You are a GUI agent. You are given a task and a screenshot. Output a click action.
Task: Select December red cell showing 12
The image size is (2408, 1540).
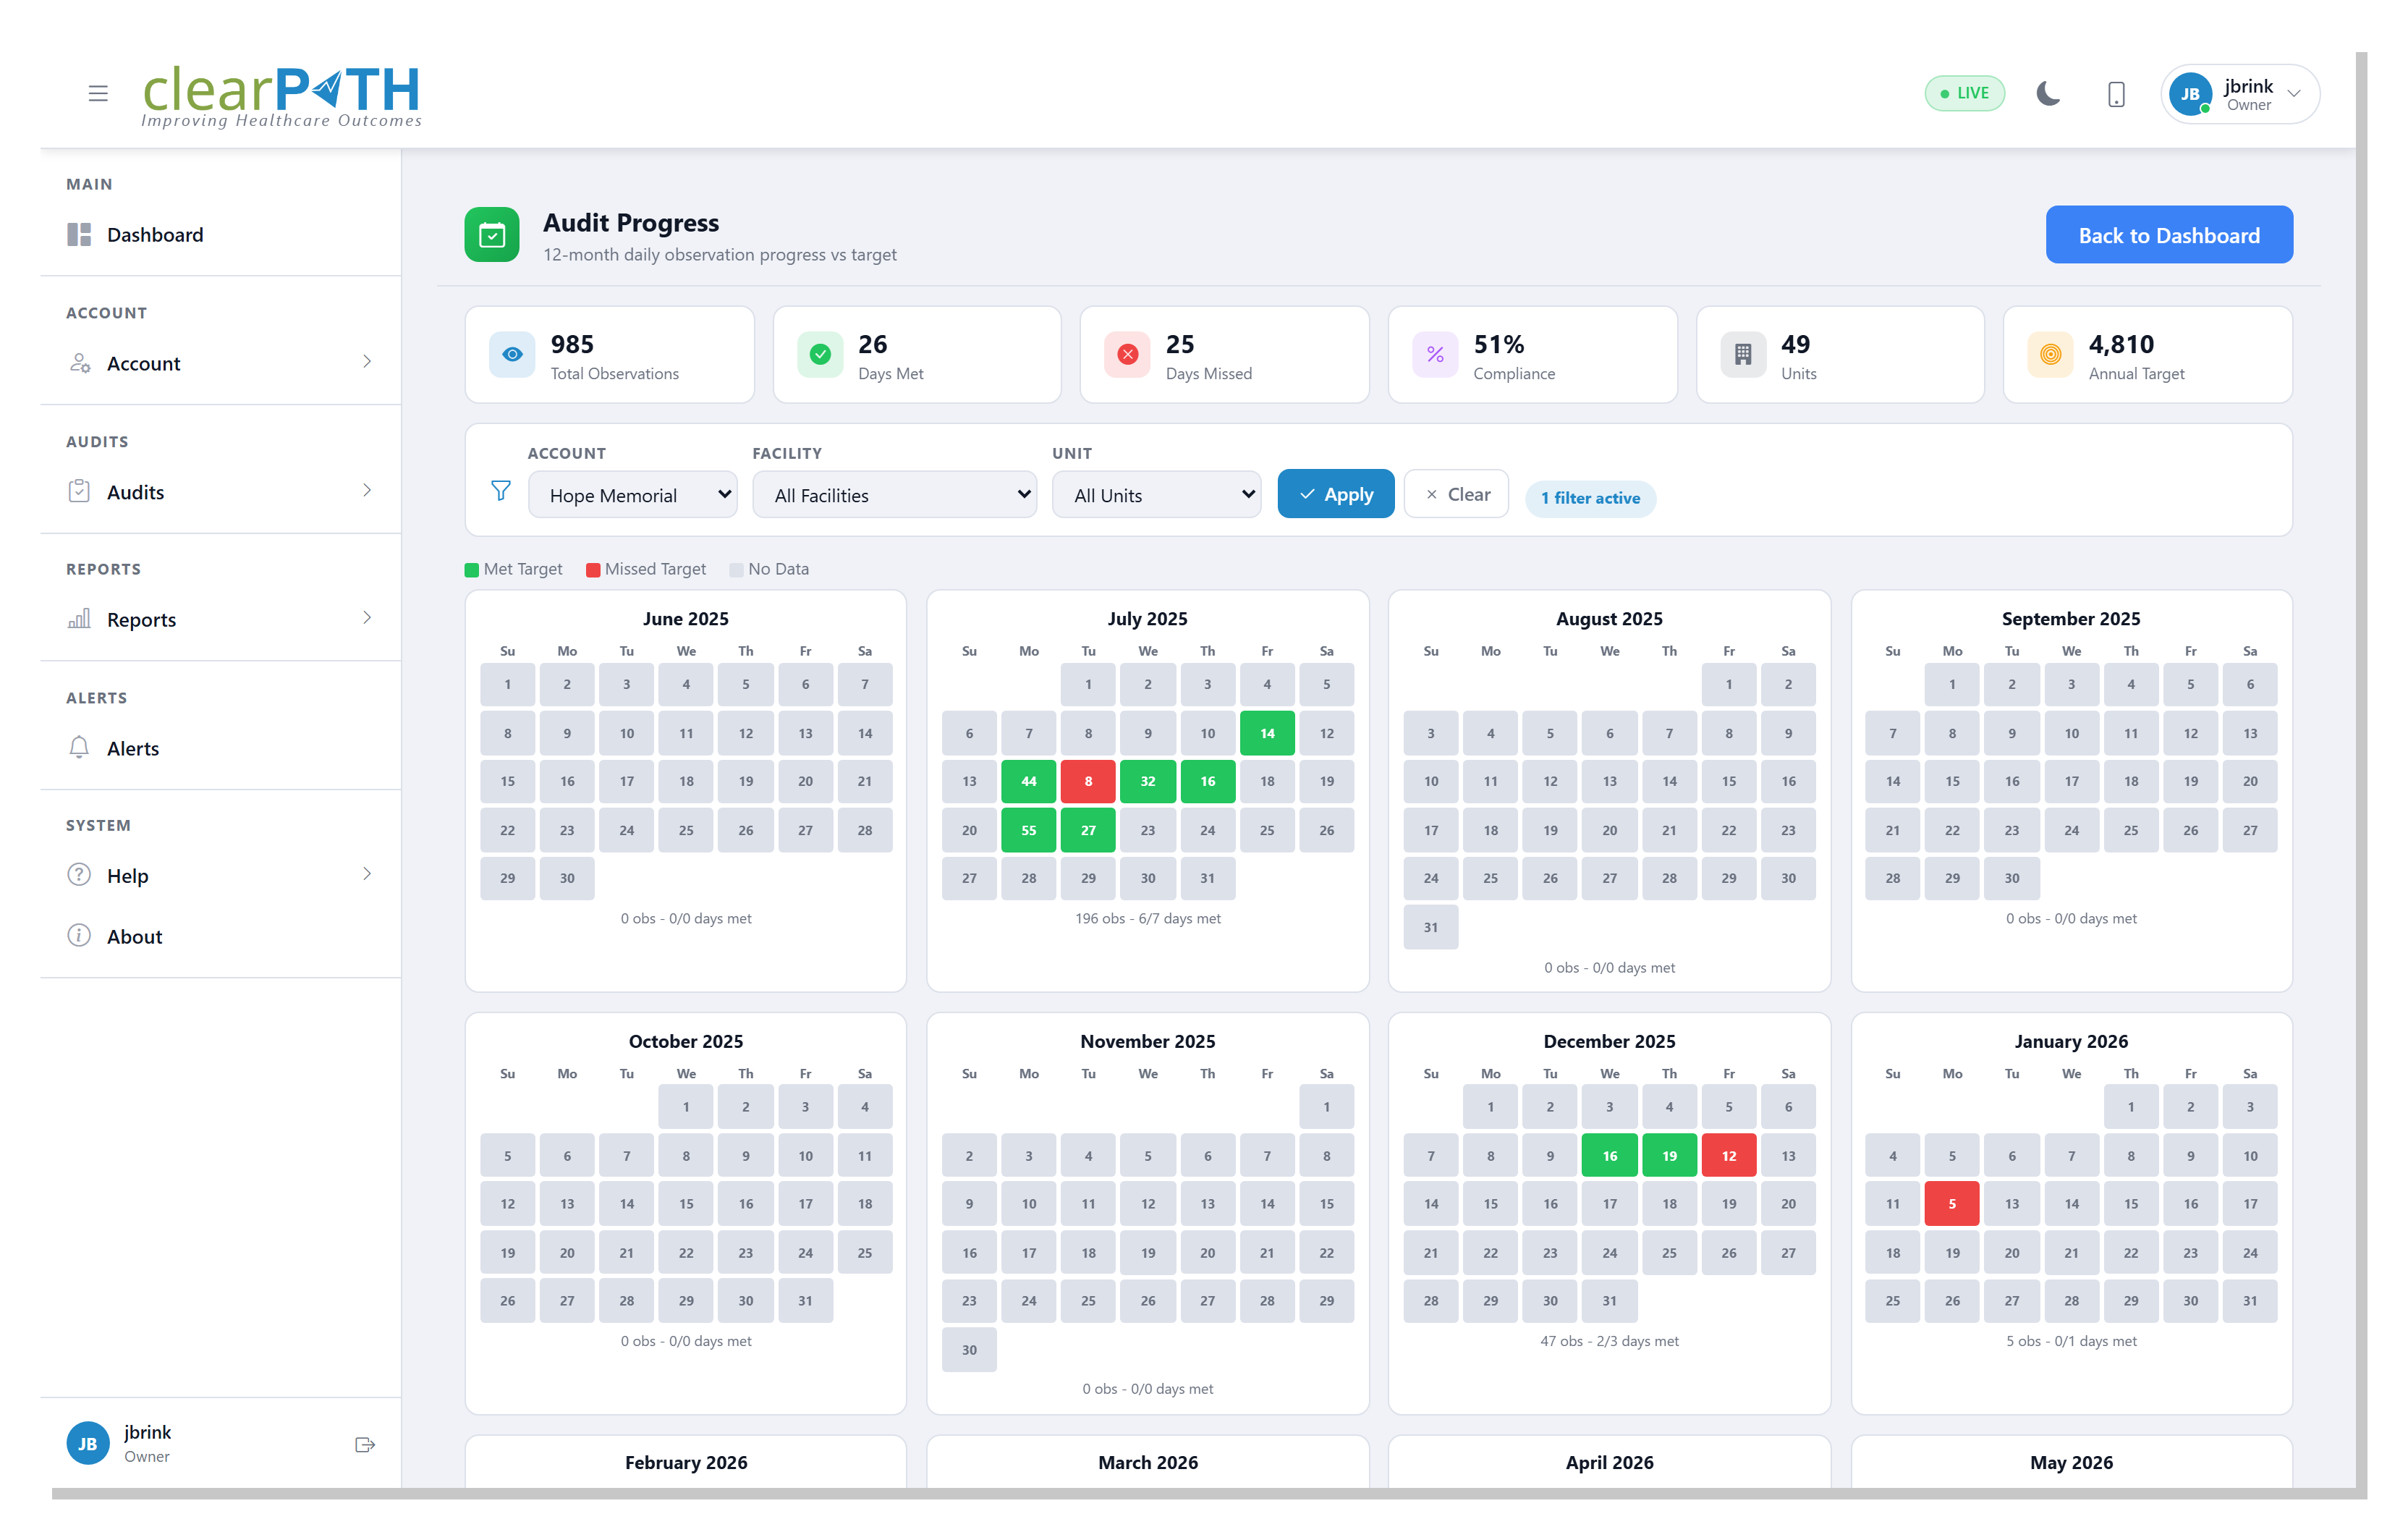(1728, 1156)
